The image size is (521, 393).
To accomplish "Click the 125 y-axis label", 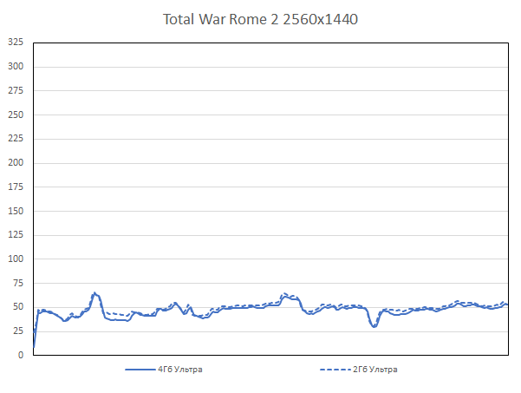I will click(x=15, y=234).
